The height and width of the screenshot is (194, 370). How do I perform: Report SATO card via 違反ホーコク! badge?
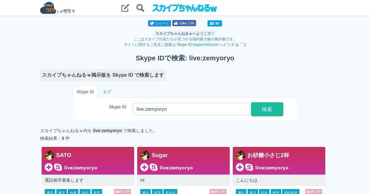pos(122,192)
